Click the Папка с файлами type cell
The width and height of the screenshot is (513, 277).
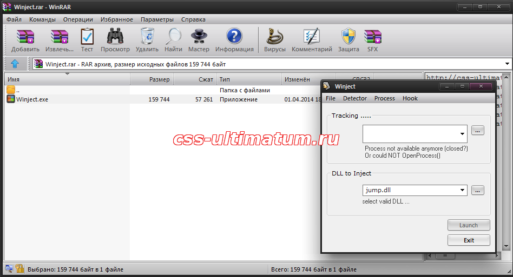245,90
